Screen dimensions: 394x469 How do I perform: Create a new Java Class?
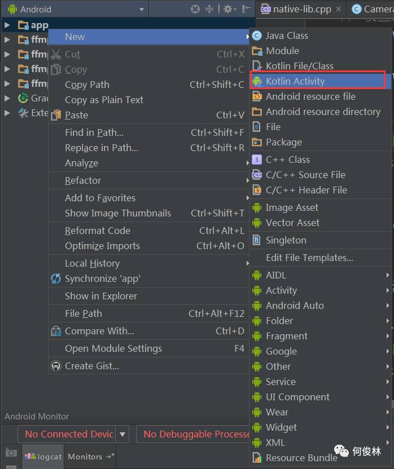coord(320,36)
